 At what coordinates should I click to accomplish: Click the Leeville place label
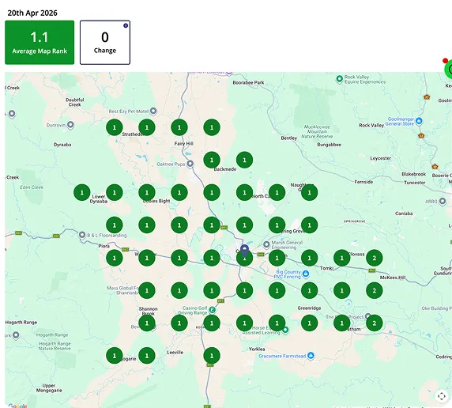point(175,353)
